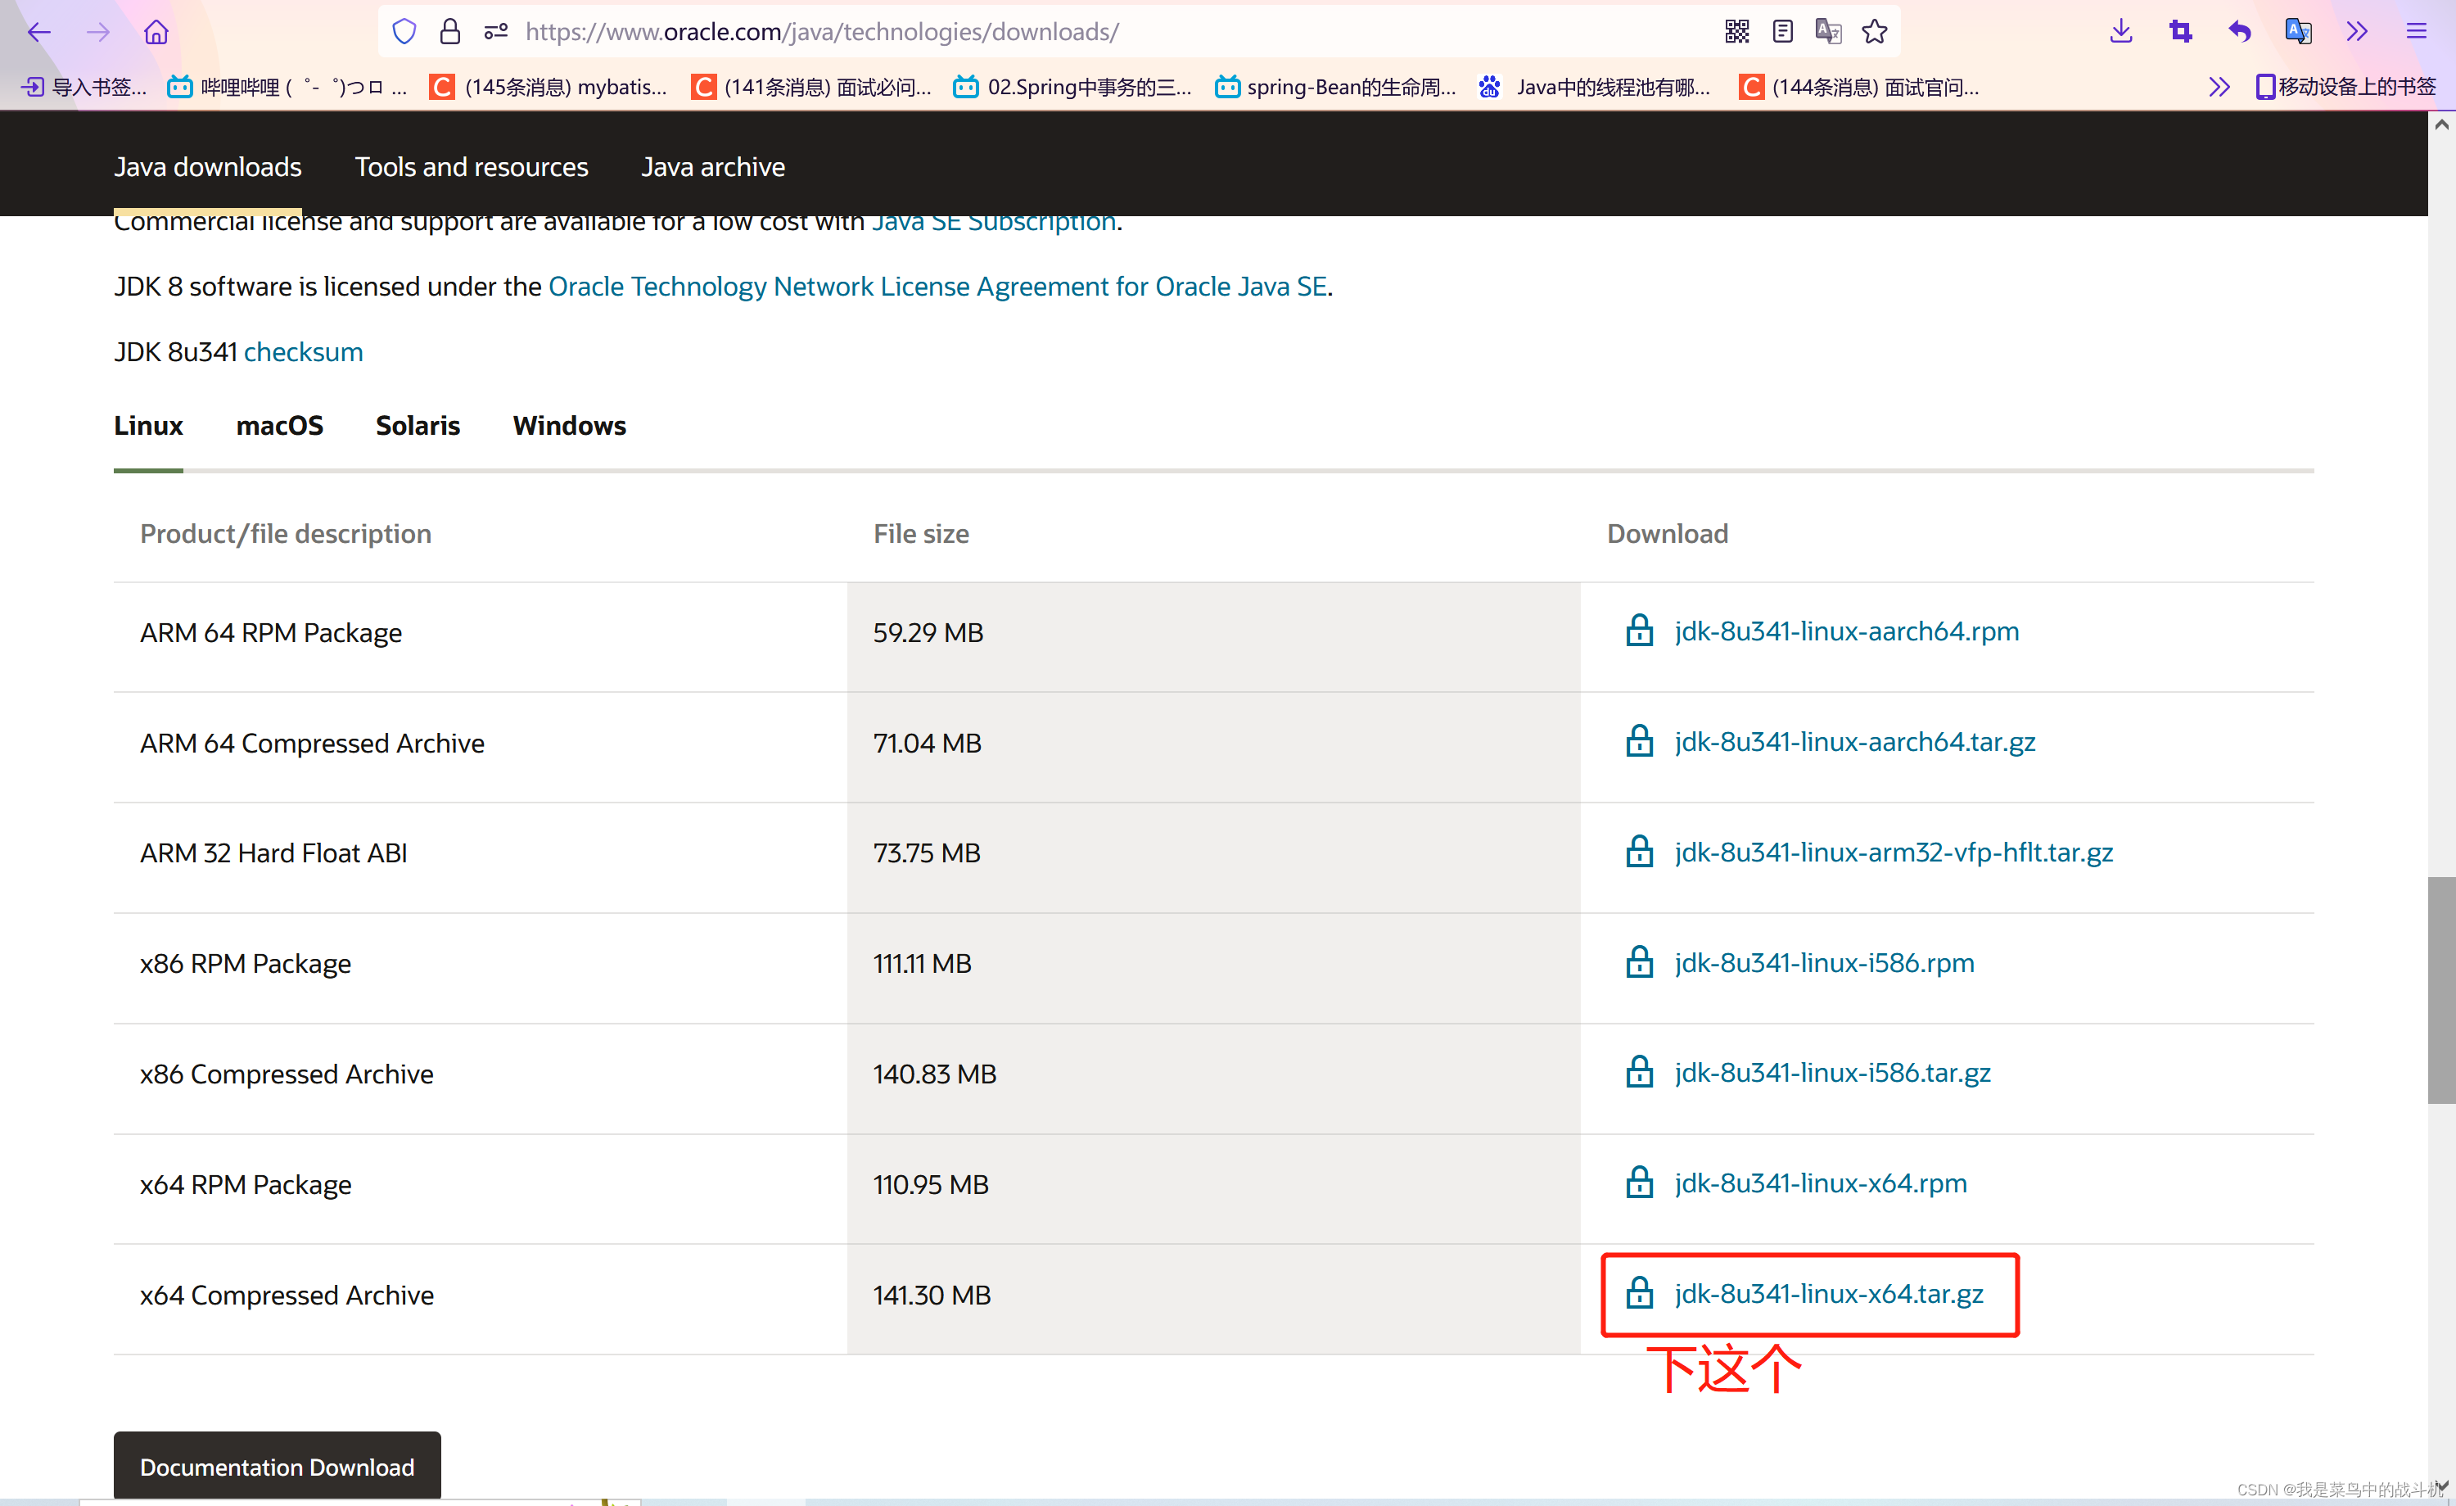Open the hamburger application menu
Image resolution: width=2456 pixels, height=1506 pixels.
[x=2415, y=32]
